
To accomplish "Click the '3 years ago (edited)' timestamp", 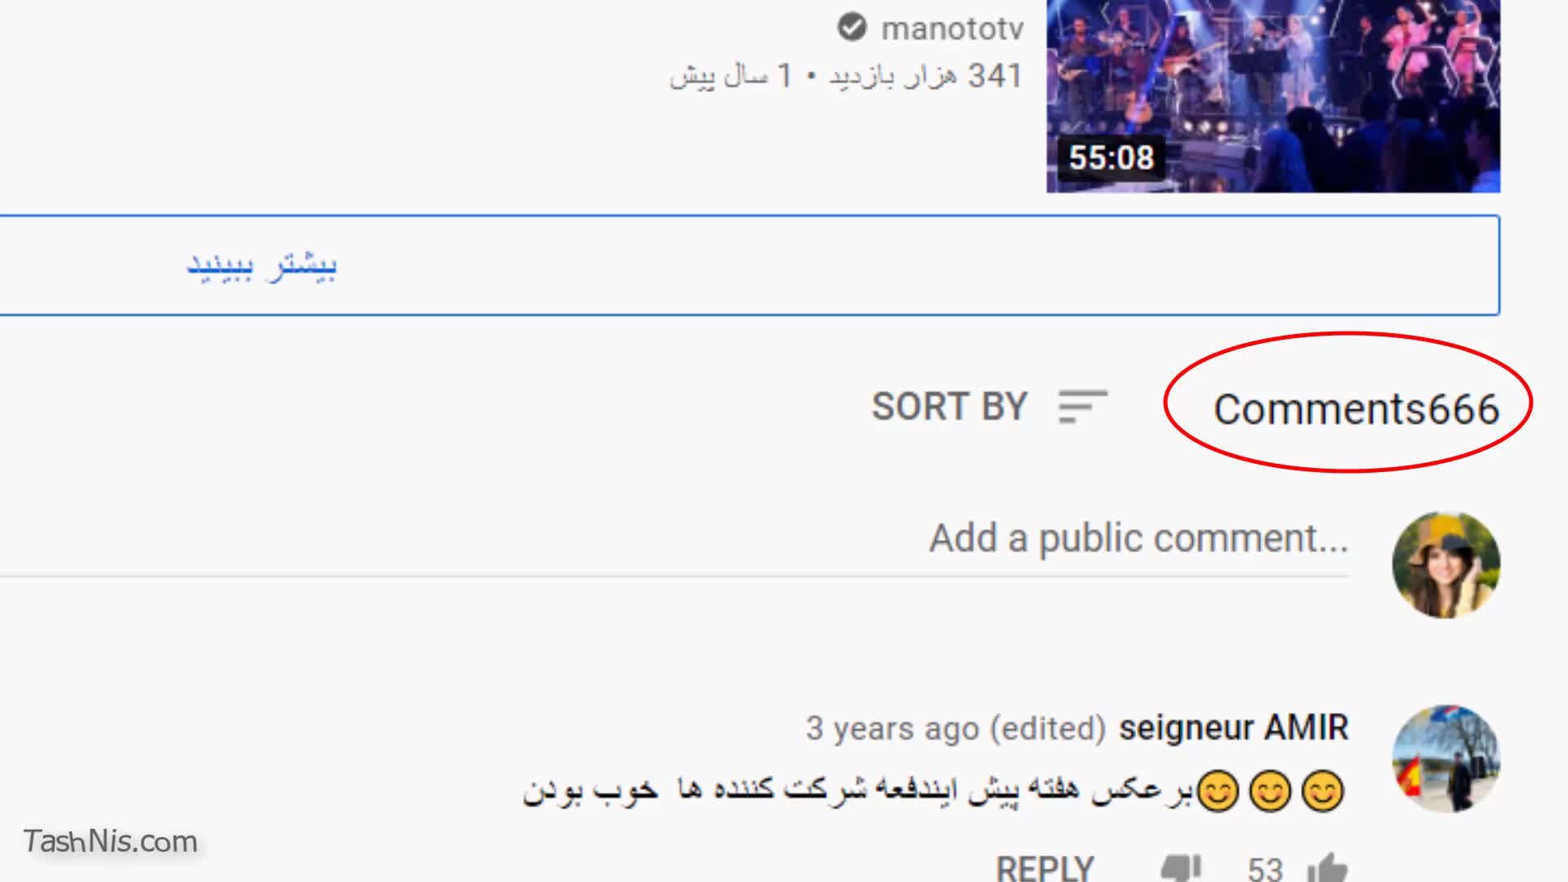I will pos(955,728).
